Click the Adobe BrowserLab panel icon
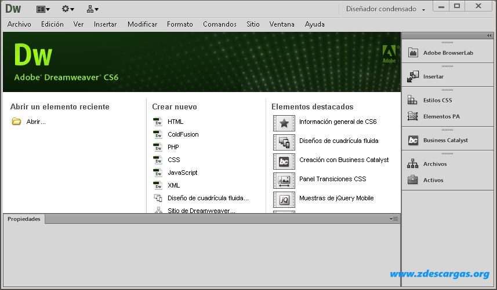The height and width of the screenshot is (290, 497). click(x=413, y=53)
